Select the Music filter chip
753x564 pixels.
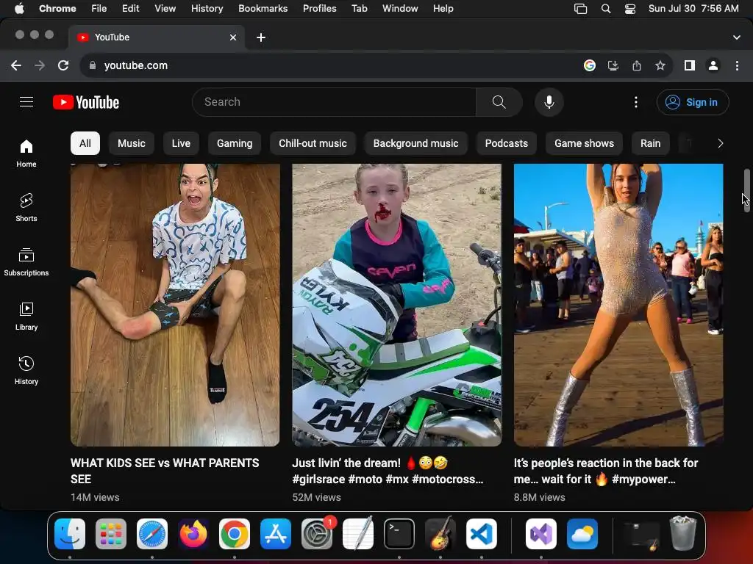(x=132, y=143)
